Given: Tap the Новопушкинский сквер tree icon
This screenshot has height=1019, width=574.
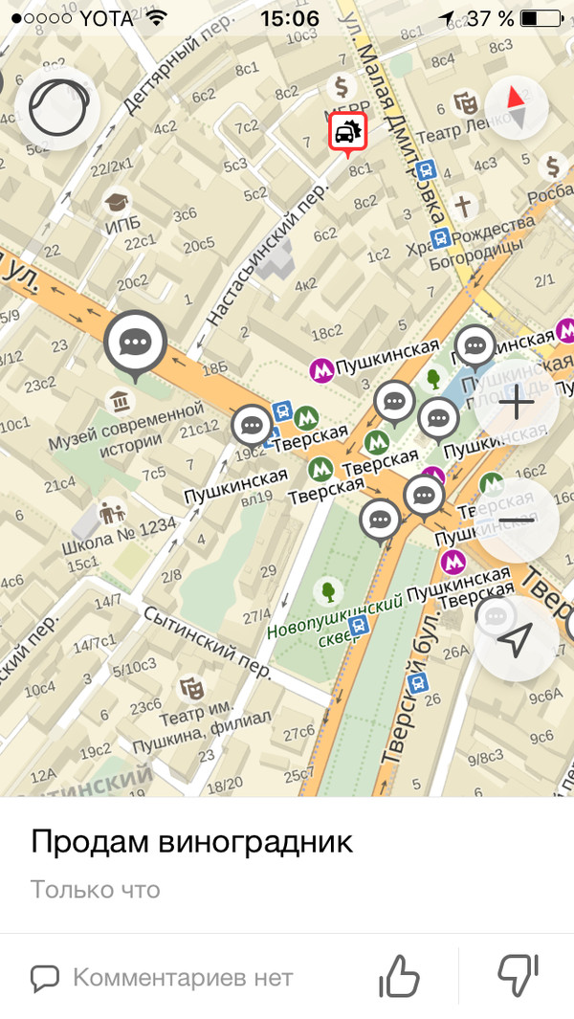Looking at the screenshot, I should (x=328, y=590).
